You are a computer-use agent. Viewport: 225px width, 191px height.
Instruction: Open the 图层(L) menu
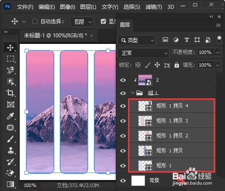click(88, 7)
